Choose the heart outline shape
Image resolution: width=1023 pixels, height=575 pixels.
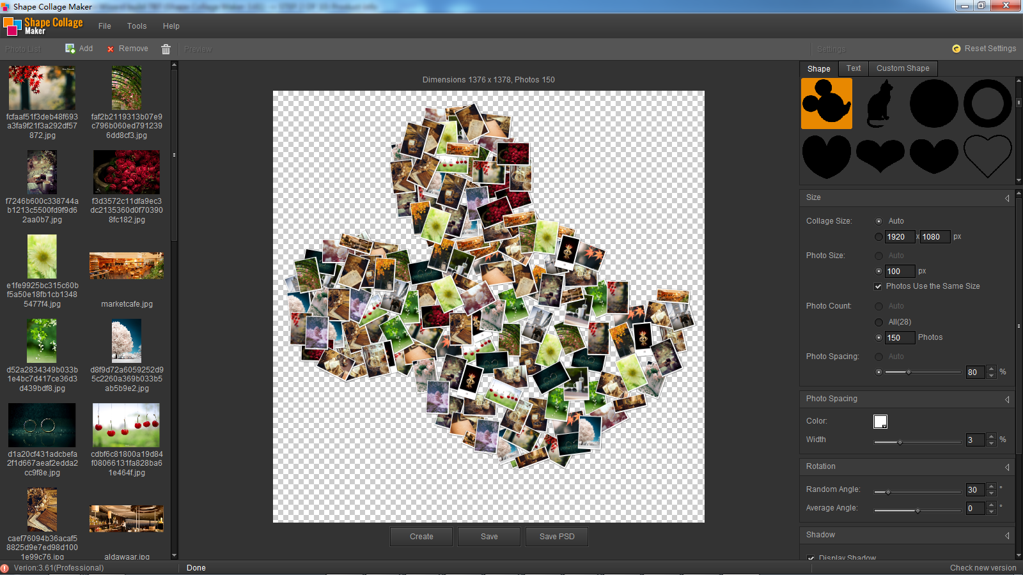pyautogui.click(x=987, y=156)
